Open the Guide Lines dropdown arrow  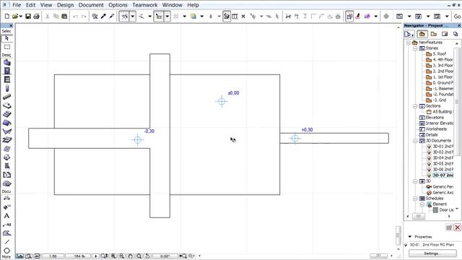point(133,16)
